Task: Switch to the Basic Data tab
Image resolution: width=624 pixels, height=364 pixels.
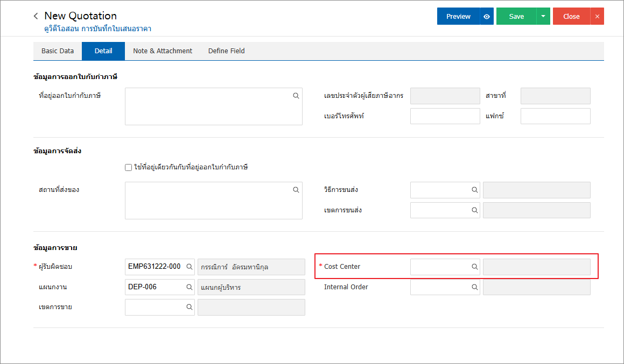Action: (x=58, y=51)
